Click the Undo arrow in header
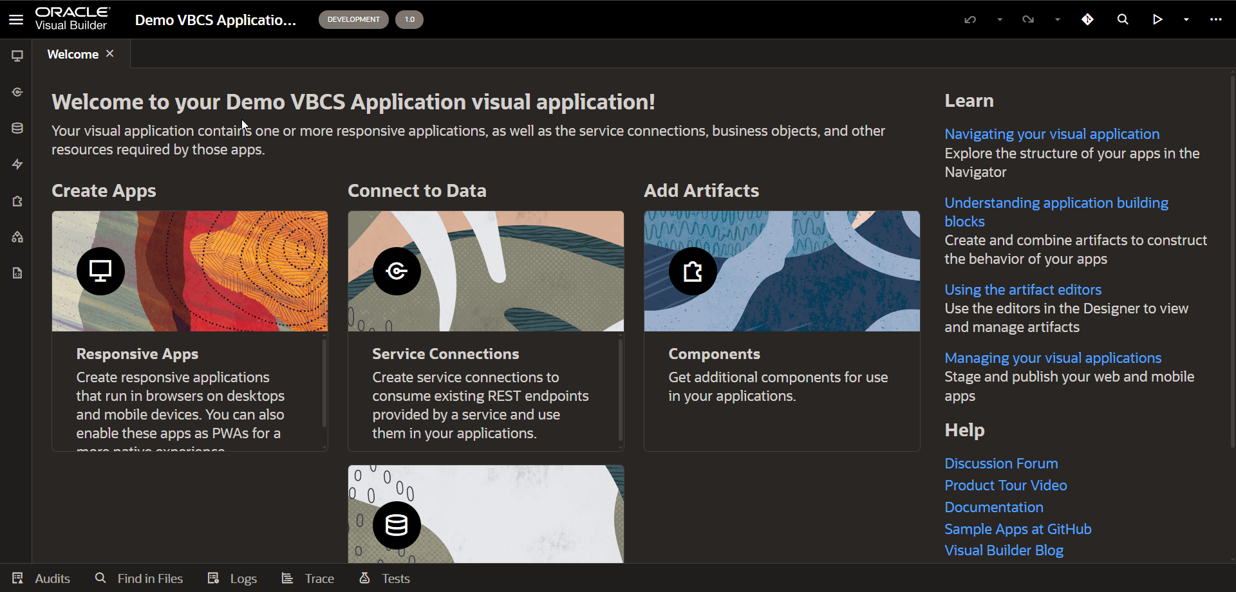This screenshot has height=592, width=1236. (x=970, y=20)
